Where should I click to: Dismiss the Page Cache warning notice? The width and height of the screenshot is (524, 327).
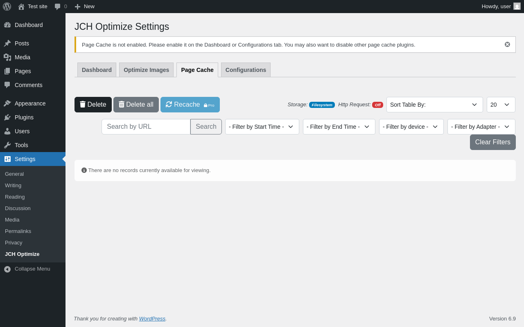(507, 45)
